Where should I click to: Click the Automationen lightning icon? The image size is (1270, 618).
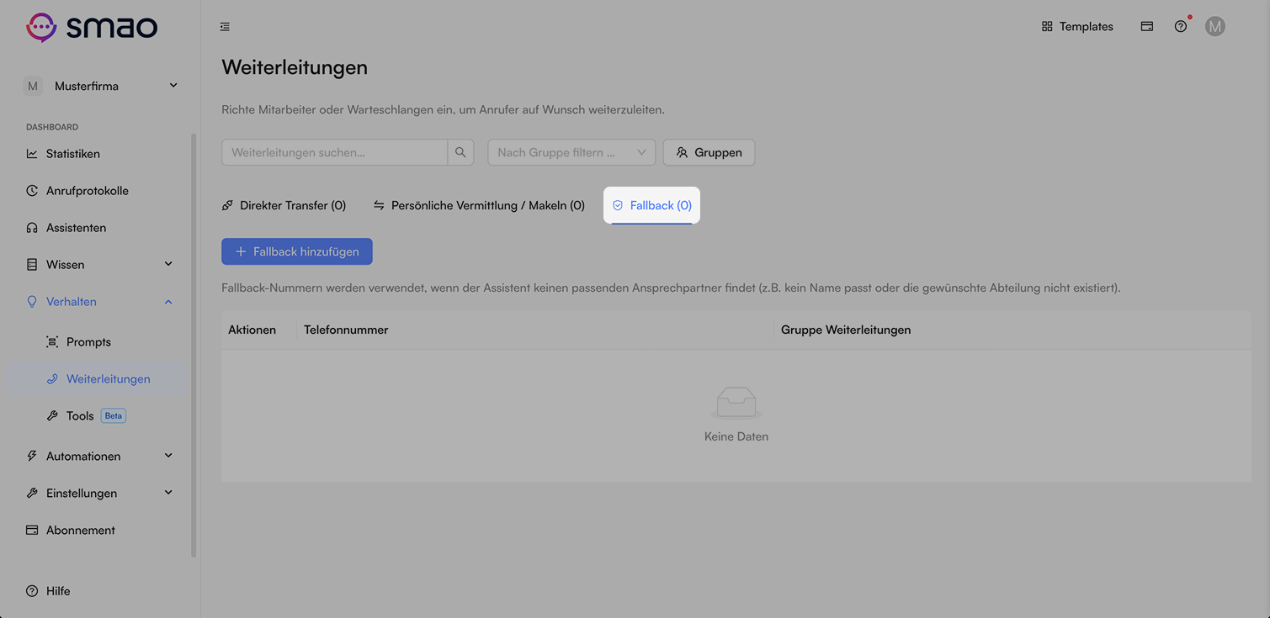click(x=32, y=457)
